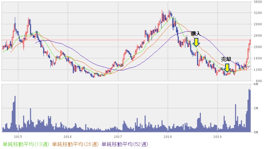265x149 pixels.
Task: Click the 2019 year label on the x-axis
Action: click(217, 137)
